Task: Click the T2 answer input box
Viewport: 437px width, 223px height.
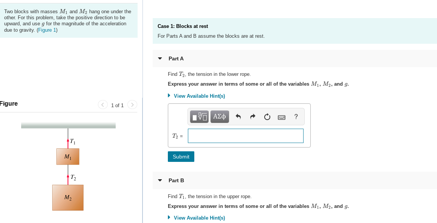Action: pos(245,136)
